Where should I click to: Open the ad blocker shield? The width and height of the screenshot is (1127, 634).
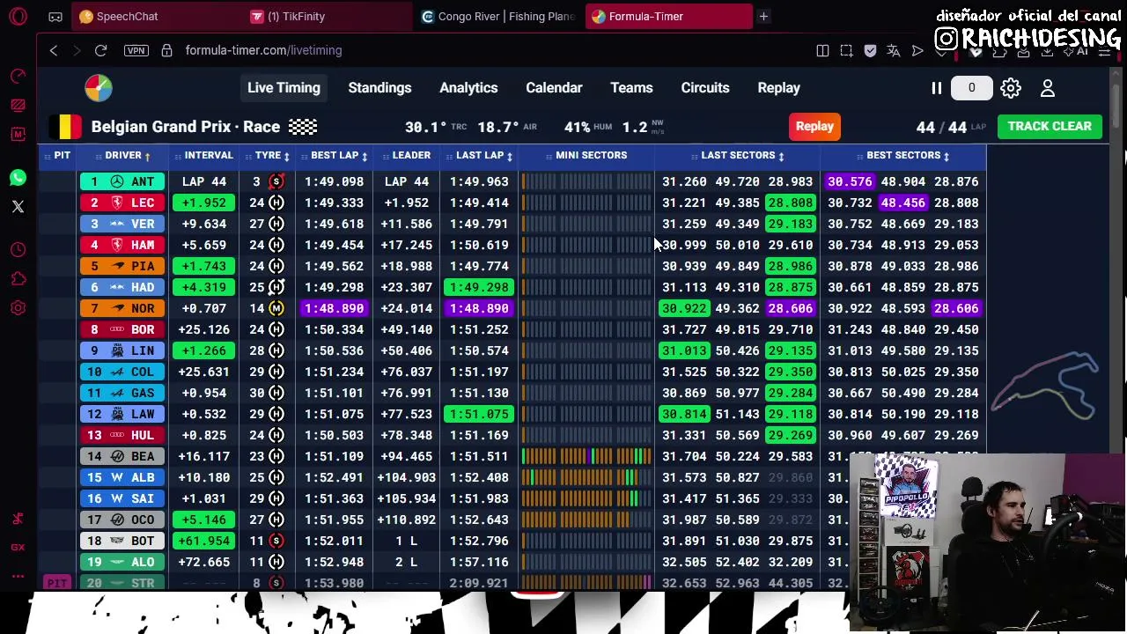pyautogui.click(x=870, y=51)
